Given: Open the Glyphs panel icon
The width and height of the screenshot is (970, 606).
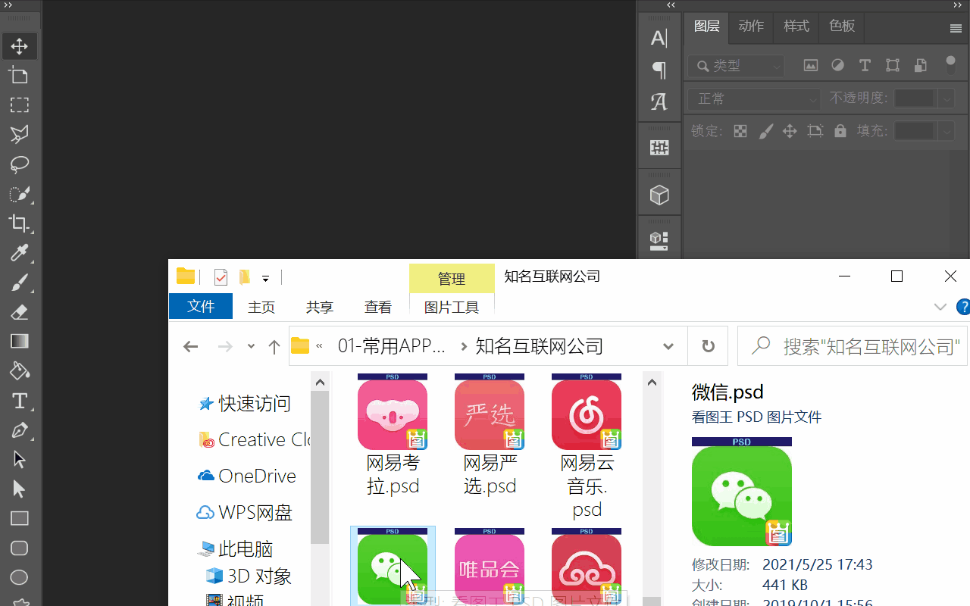Looking at the screenshot, I should (659, 102).
